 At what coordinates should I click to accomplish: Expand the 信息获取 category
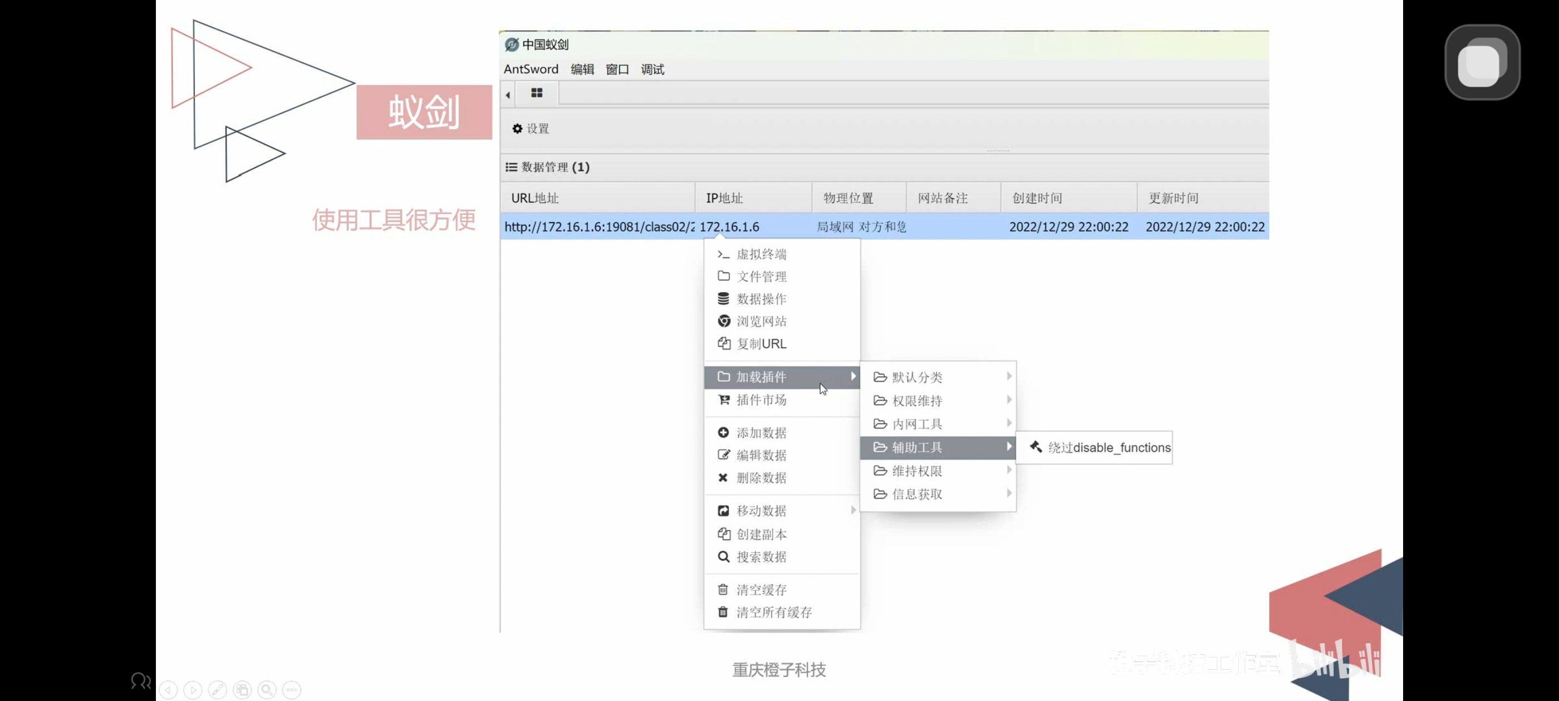916,494
